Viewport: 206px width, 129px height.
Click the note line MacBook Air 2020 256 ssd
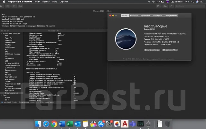click(13, 19)
